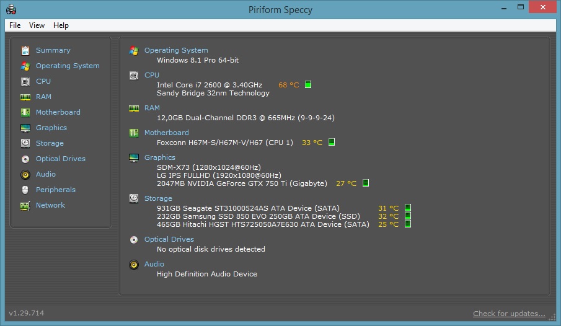Click the Storage drive icon in summary pane
Screen dimensions: 561x326
134,198
